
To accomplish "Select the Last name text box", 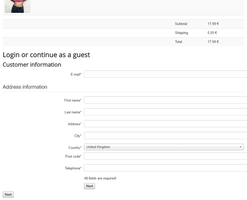I will pos(165,112).
